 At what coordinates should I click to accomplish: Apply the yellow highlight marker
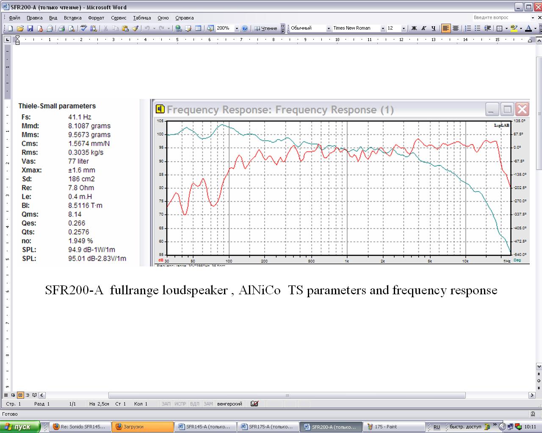(514, 28)
